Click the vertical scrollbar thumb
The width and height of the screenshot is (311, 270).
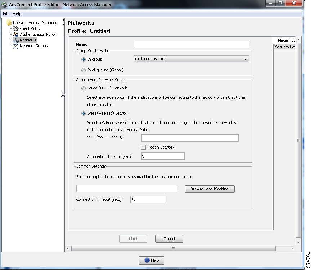298,140
